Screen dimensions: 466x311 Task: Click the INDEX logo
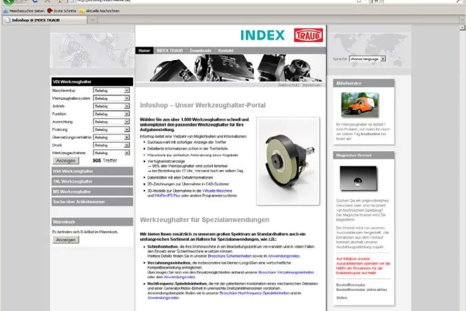[262, 35]
